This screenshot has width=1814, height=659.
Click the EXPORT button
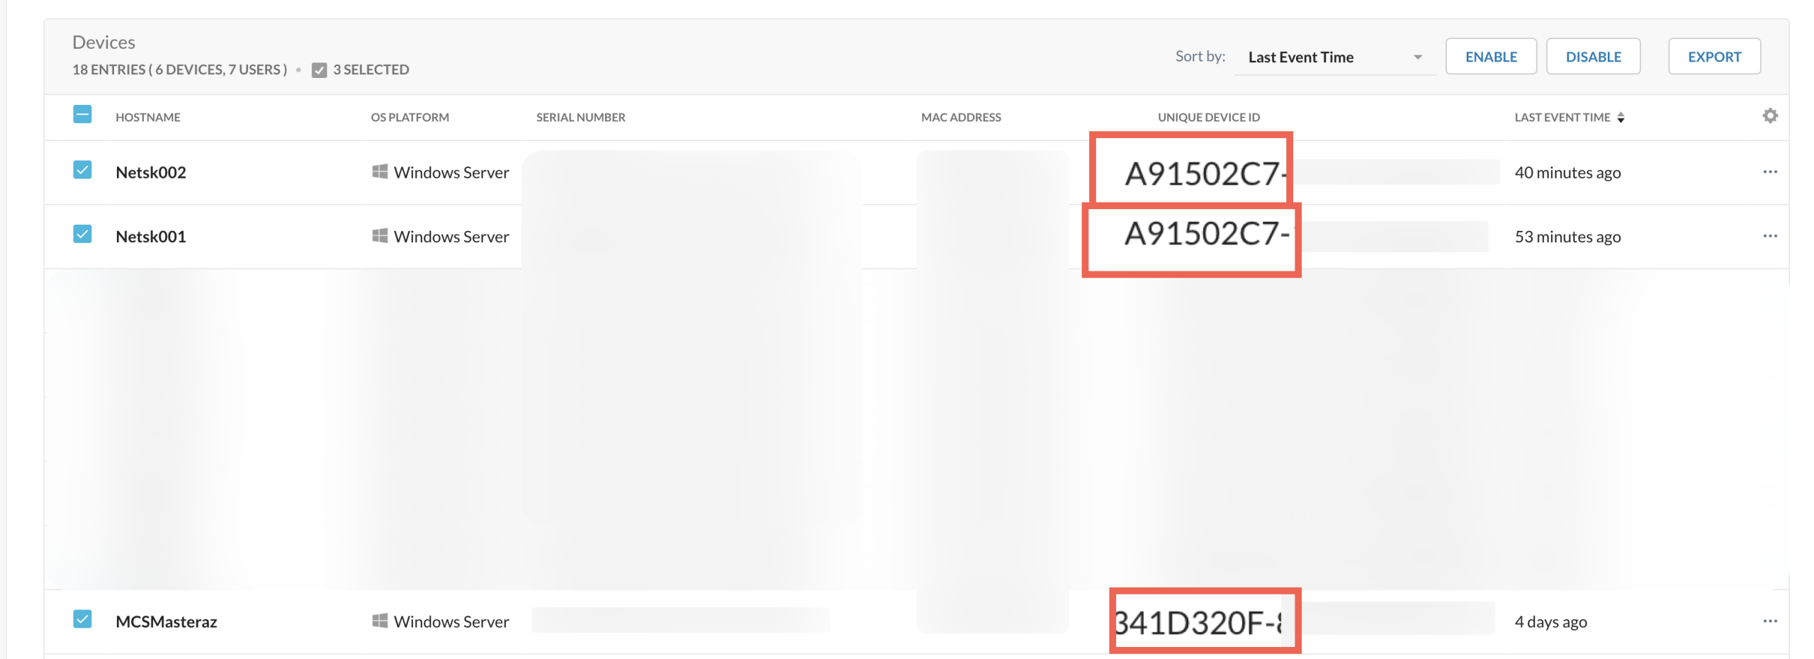coord(1714,56)
